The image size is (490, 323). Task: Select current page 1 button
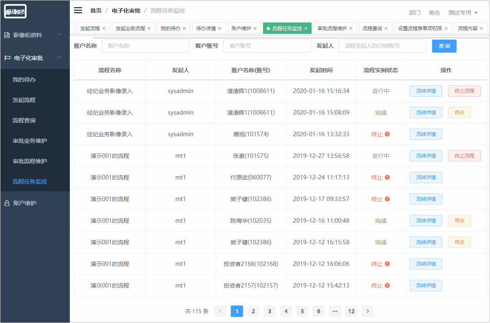click(237, 311)
